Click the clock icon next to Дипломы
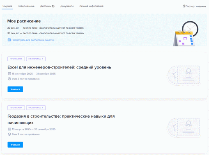 tap(53, 6)
